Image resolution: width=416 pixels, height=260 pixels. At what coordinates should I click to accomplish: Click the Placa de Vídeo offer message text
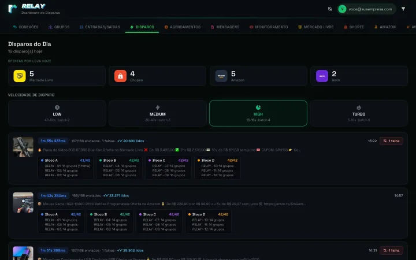(169, 150)
